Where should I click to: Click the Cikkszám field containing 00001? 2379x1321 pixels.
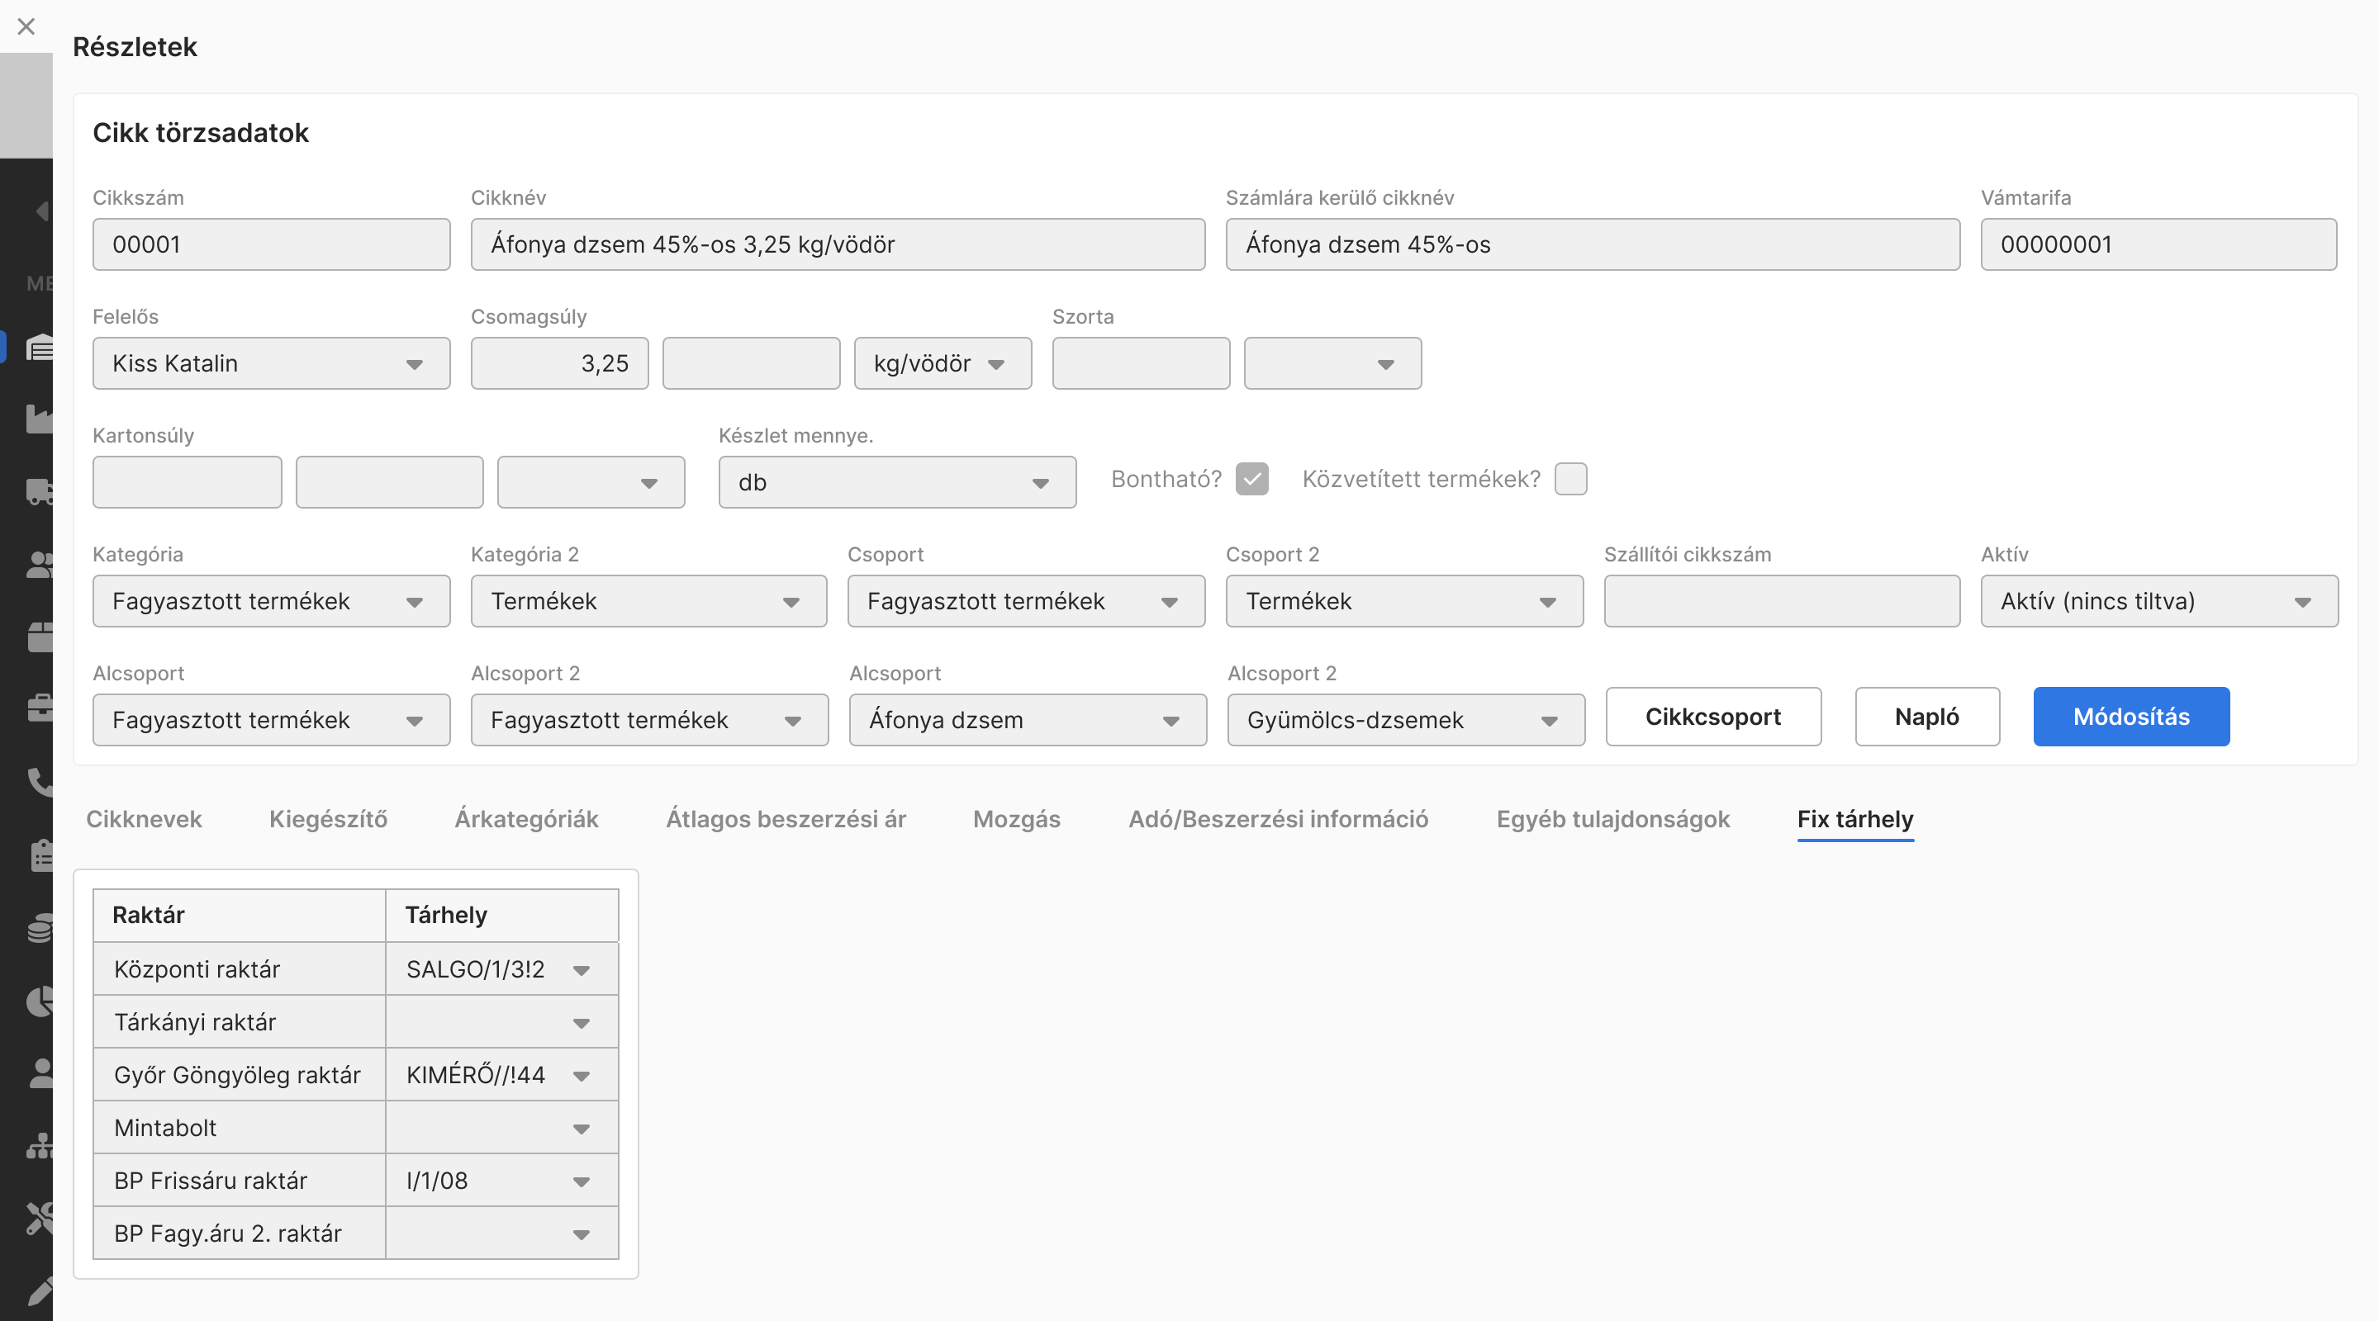tap(272, 244)
